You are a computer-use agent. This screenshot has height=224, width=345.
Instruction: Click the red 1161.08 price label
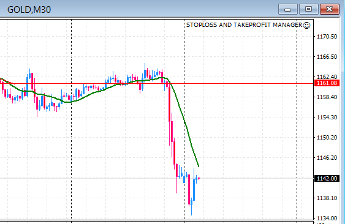tap(327, 83)
